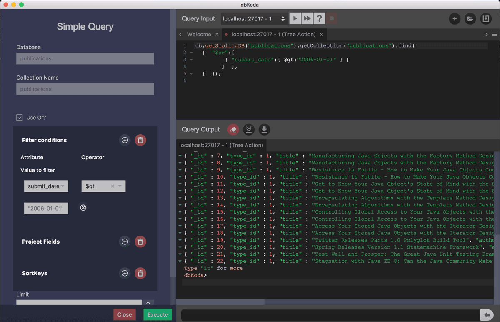
Task: Open a file with the folder icon
Action: (470, 19)
